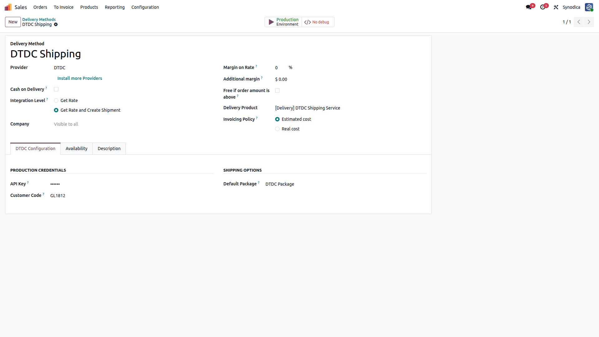Image resolution: width=599 pixels, height=337 pixels.
Task: Click the No debug code icon
Action: click(308, 22)
